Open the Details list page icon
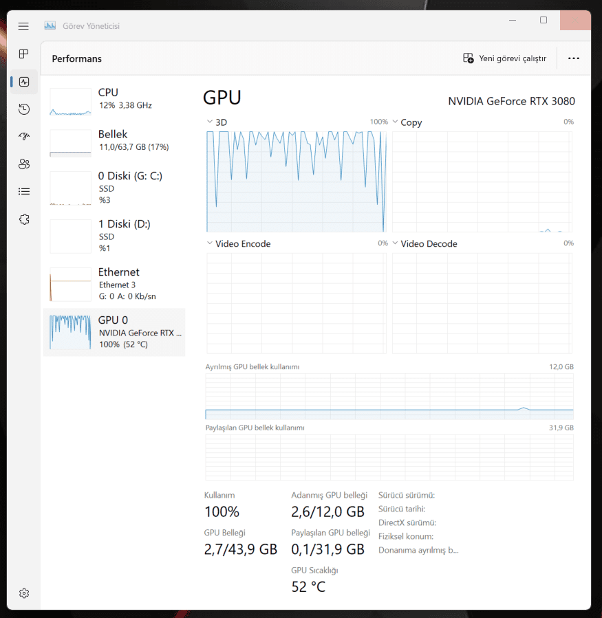Image resolution: width=602 pixels, height=618 pixels. click(x=24, y=192)
